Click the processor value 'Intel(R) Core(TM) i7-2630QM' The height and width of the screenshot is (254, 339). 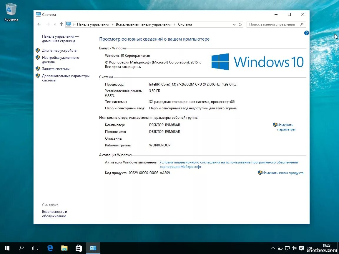pos(192,84)
